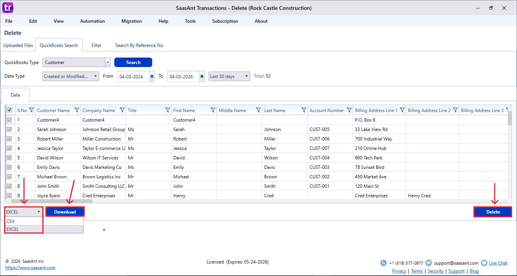Open filter for the Title column

coord(168,110)
